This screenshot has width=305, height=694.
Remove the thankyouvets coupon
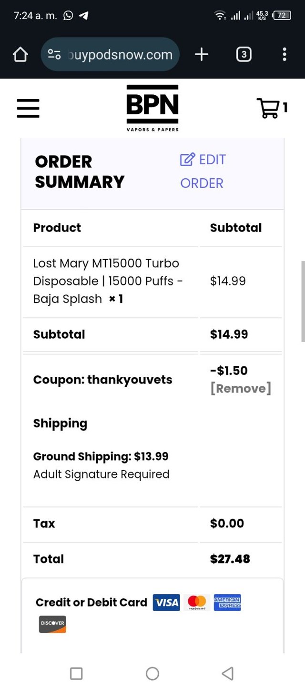coord(241,389)
